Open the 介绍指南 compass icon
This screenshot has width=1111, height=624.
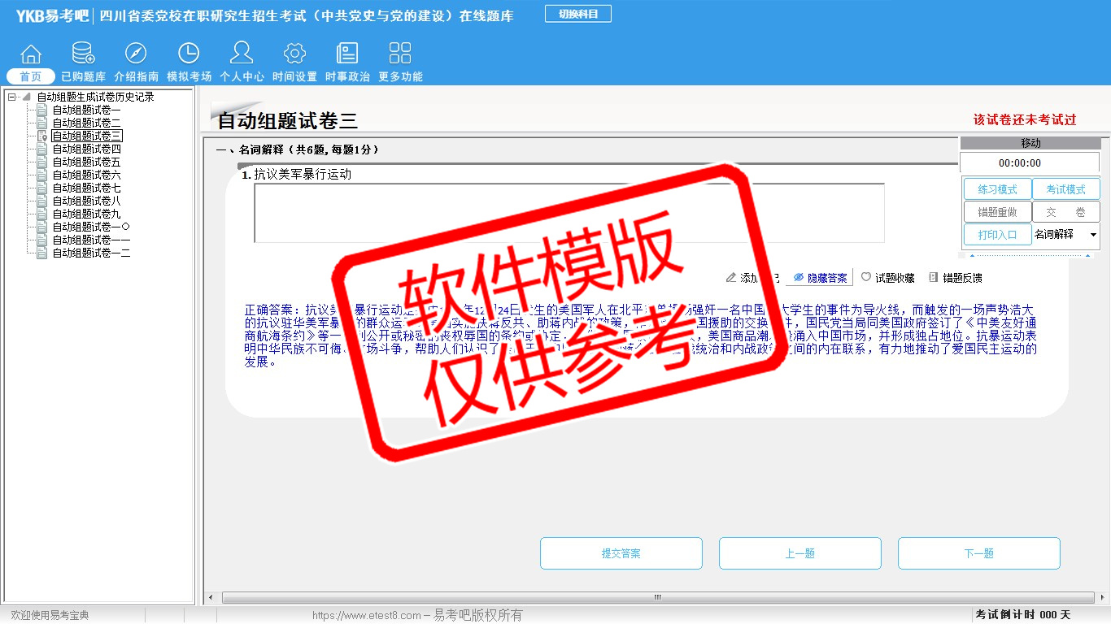point(136,54)
